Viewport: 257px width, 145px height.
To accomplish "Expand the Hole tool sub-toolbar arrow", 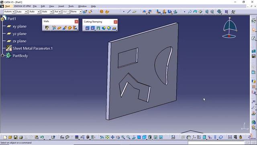I will tap(95, 30).
